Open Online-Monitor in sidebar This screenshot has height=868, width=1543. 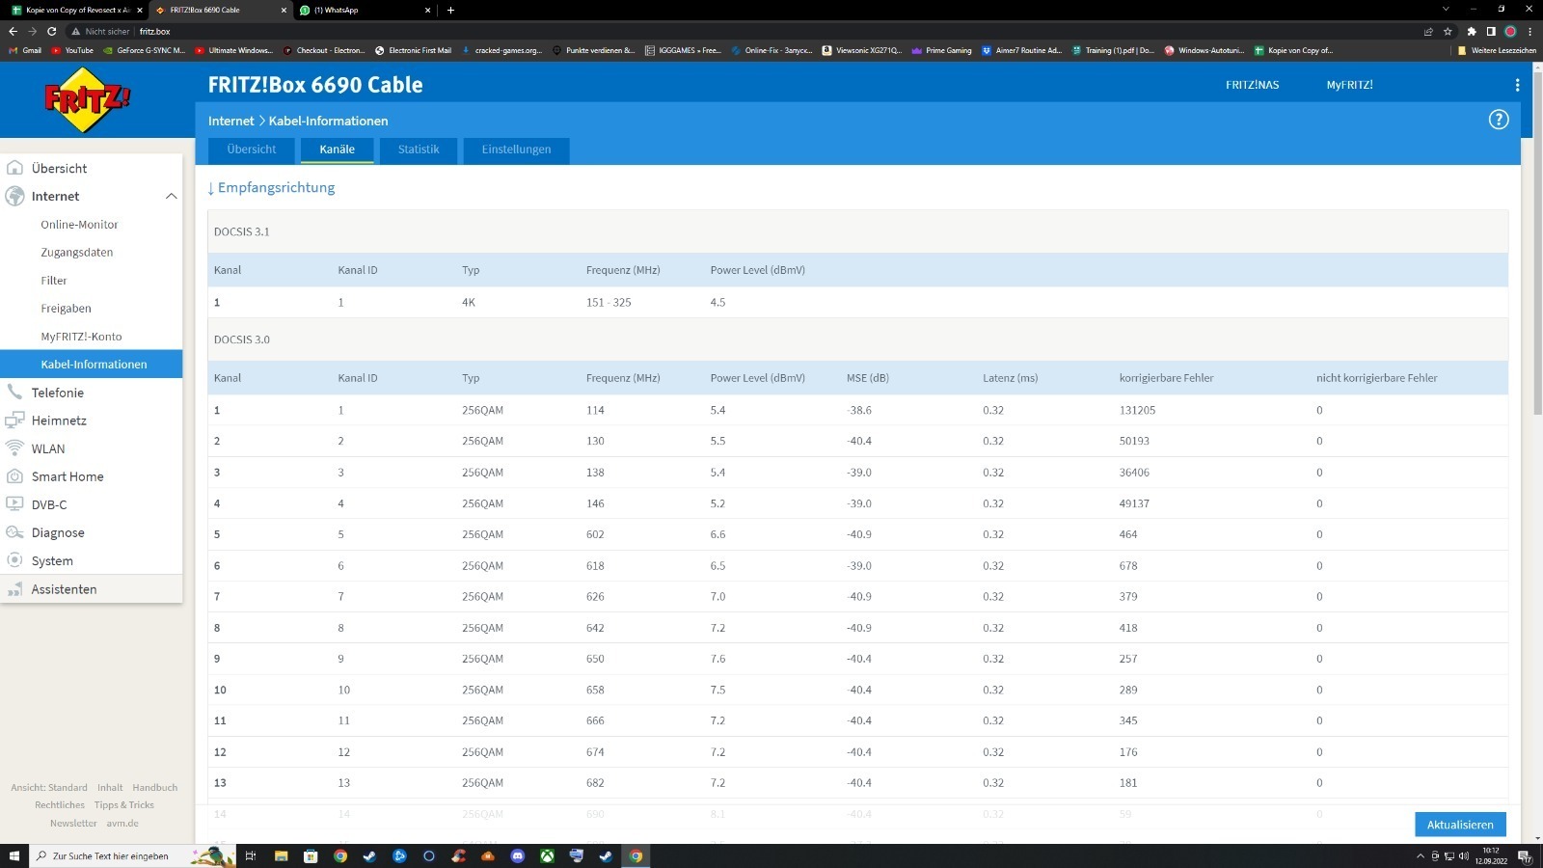(x=79, y=225)
